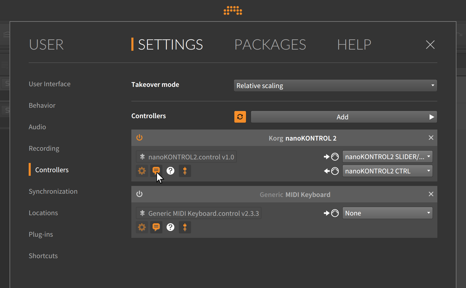Image resolution: width=466 pixels, height=288 pixels.
Task: Toggle power for Korg nanoKONTROL 2 controller
Action: click(139, 138)
